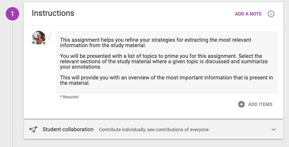Open the 'Contribute individually, see contributions of everyone' setting
The width and height of the screenshot is (289, 147).
coord(154,130)
